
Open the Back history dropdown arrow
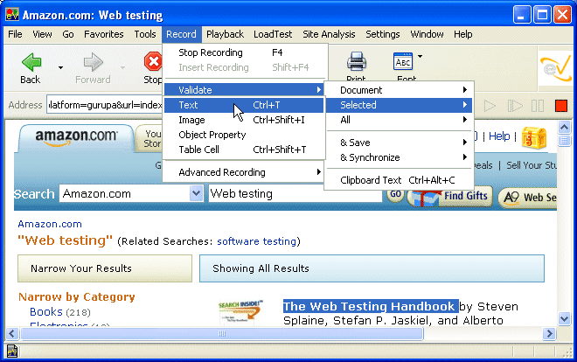pos(60,67)
